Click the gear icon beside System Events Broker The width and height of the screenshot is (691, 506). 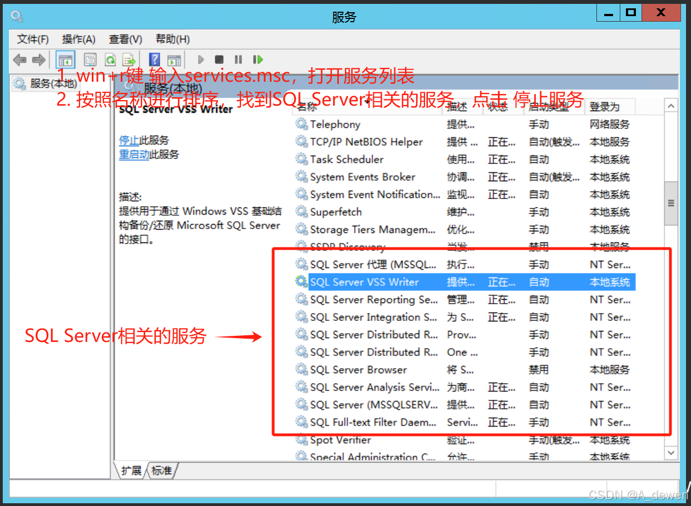point(302,177)
